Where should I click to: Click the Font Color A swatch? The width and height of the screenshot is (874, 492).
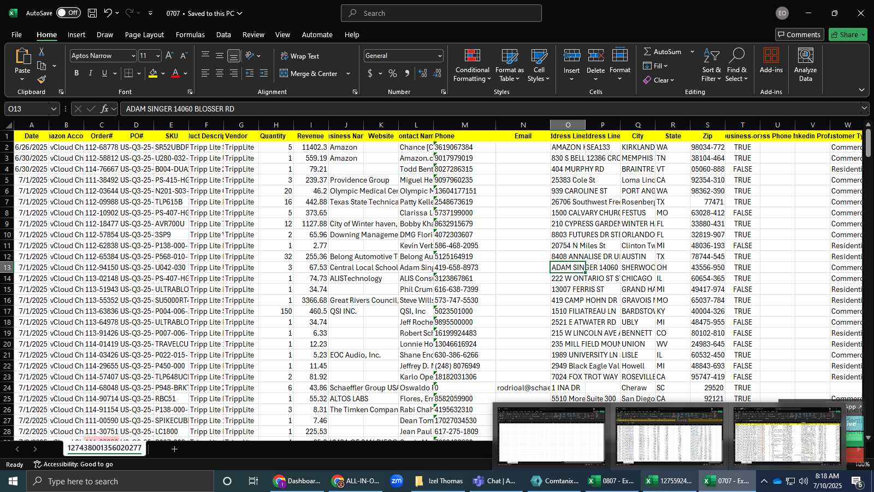click(x=175, y=73)
